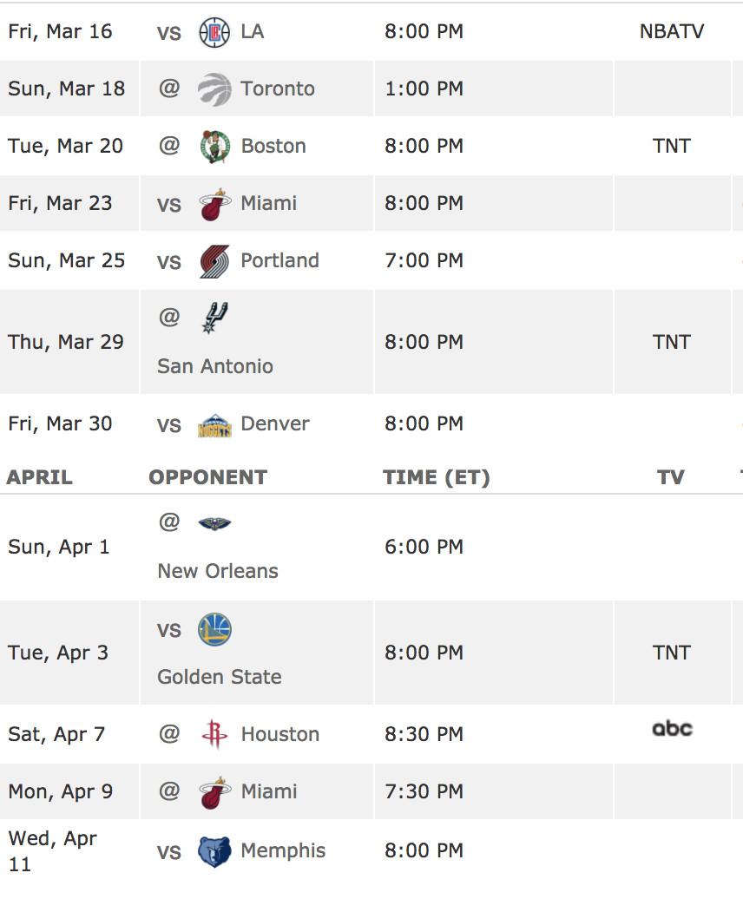Click the New Orleans Pelicans logo
The image size is (743, 899).
[x=214, y=523]
